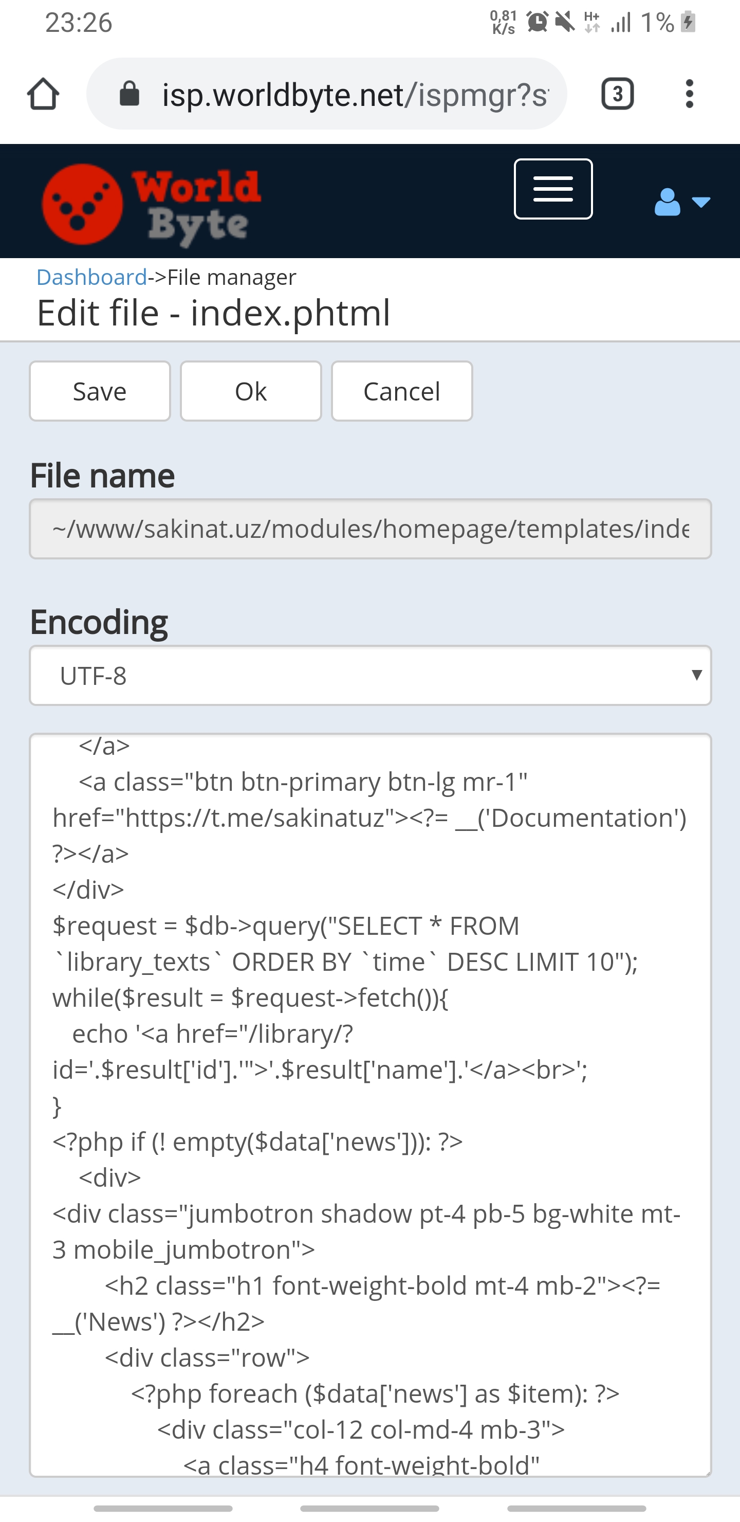
Task: Tap the padlock site security icon
Action: tap(129, 94)
